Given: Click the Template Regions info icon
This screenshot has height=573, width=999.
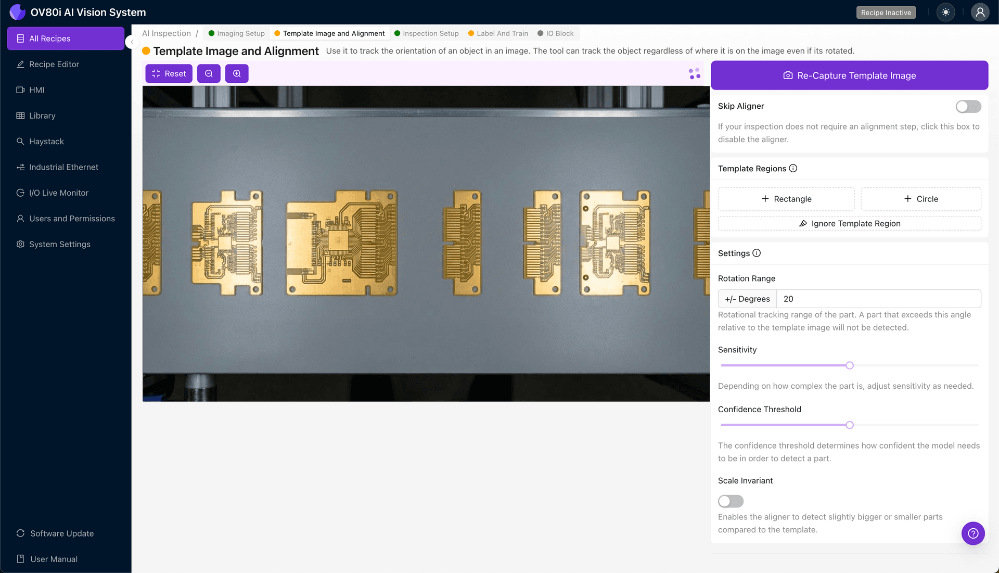Looking at the screenshot, I should (x=793, y=168).
